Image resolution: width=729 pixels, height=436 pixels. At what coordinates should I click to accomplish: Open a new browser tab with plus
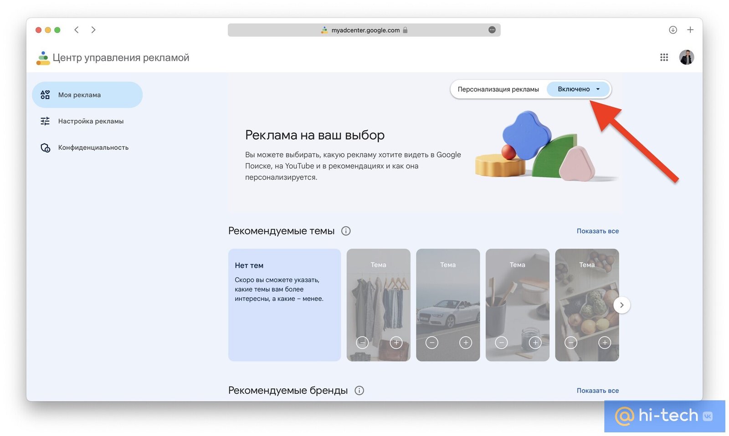[x=690, y=30]
